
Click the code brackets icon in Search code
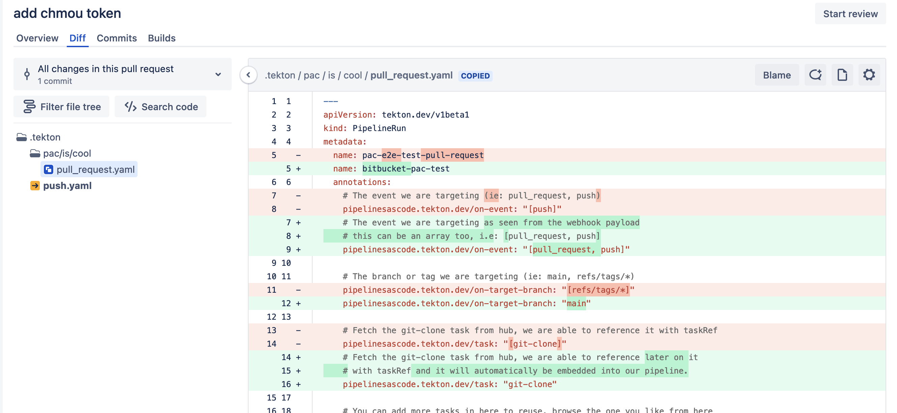point(131,106)
